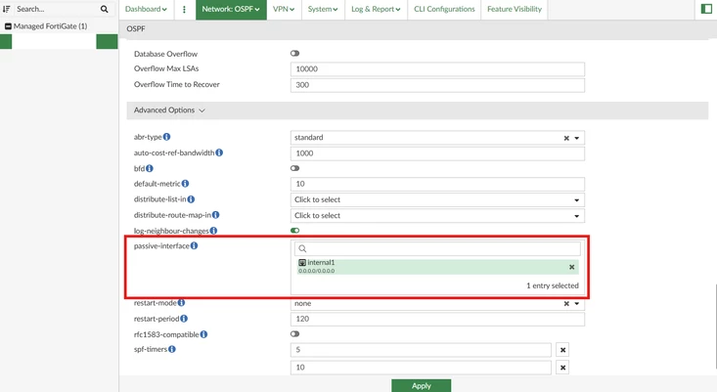This screenshot has height=392, width=717.
Task: Open the distribute-route-map-in dropdown
Action: [x=437, y=216]
